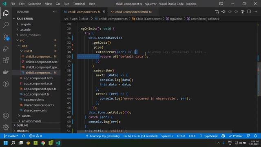
Task: Open the Manage gear in activity bar
Action: click(6, 127)
